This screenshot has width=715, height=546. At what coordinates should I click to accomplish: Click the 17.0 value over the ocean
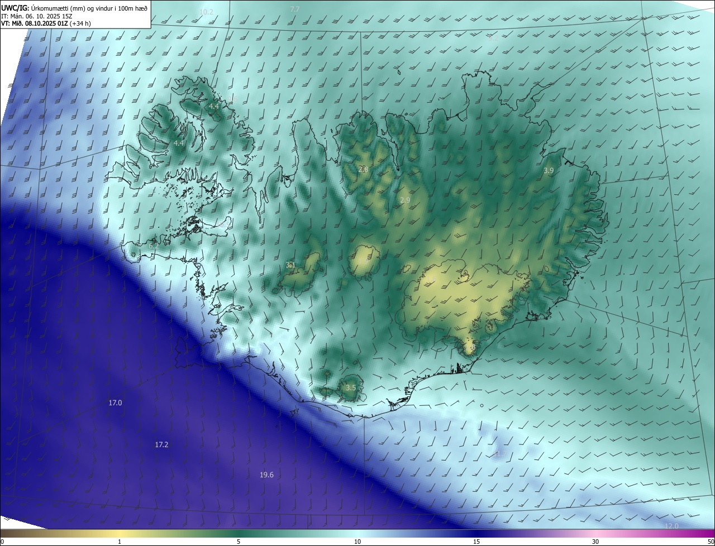point(115,403)
